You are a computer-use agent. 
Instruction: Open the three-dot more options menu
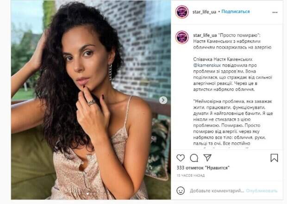(x=275, y=12)
